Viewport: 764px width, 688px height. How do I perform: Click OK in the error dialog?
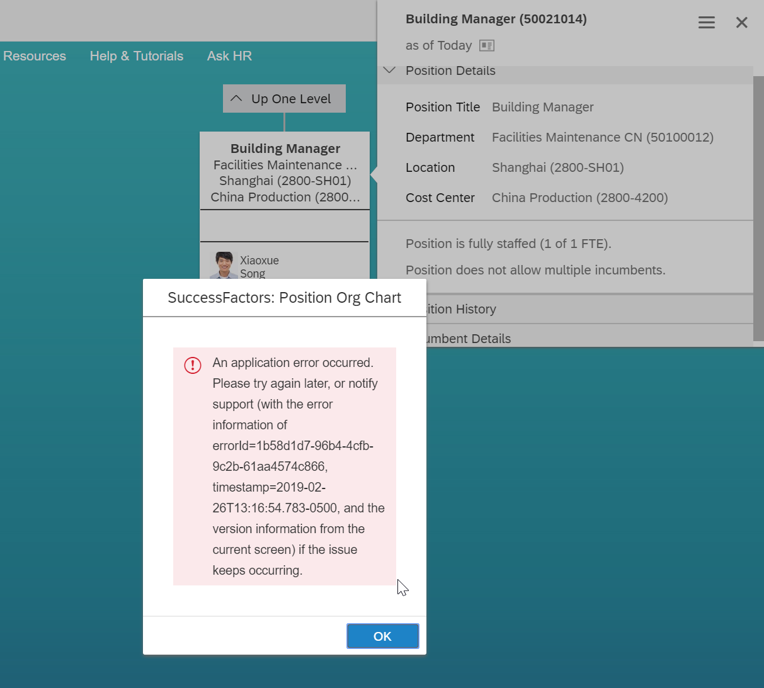click(x=382, y=636)
